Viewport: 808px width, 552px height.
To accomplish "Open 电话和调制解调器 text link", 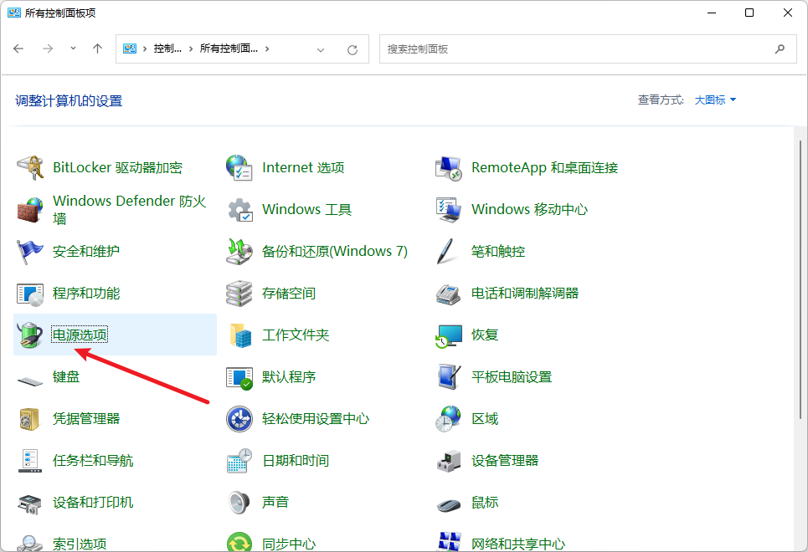I will [525, 294].
